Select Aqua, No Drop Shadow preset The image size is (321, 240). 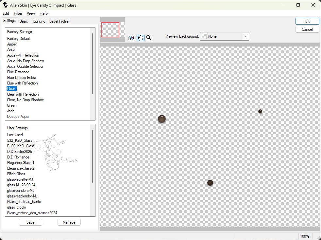click(x=25, y=61)
